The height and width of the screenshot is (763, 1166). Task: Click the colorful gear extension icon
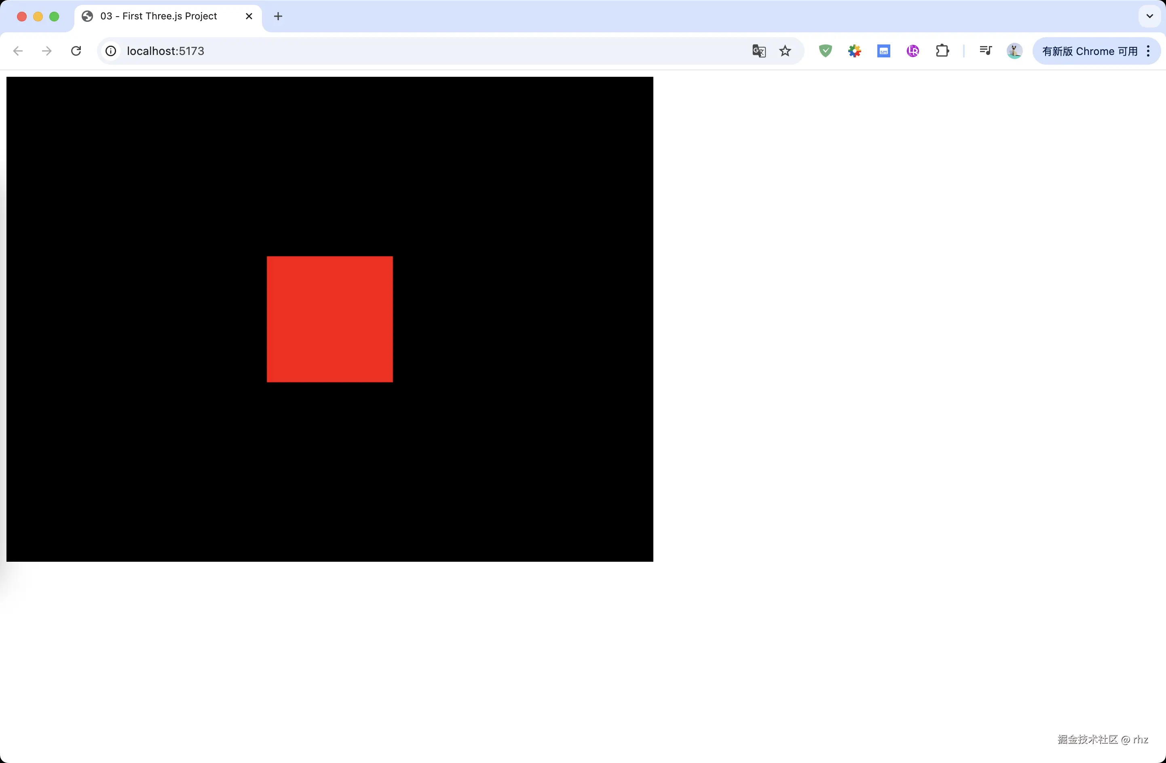click(854, 51)
